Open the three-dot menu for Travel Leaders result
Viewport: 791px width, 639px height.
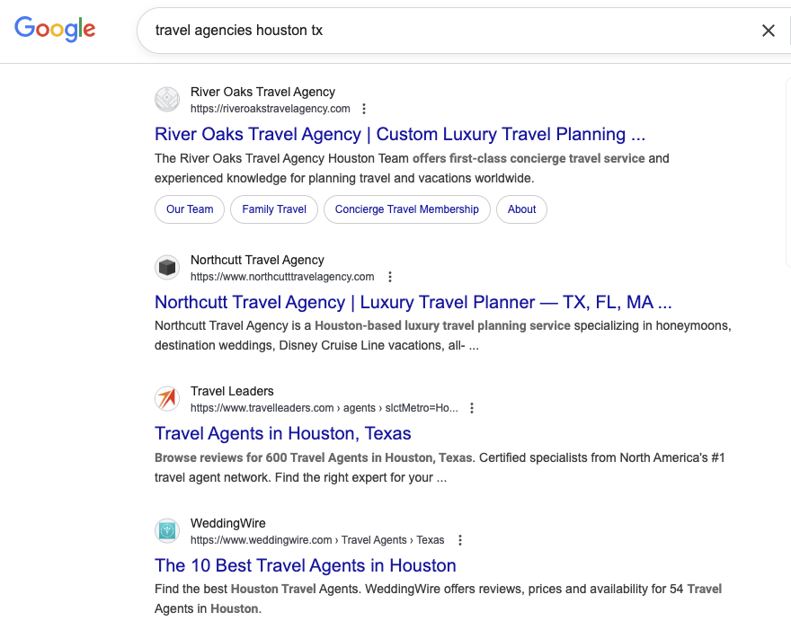pos(472,407)
